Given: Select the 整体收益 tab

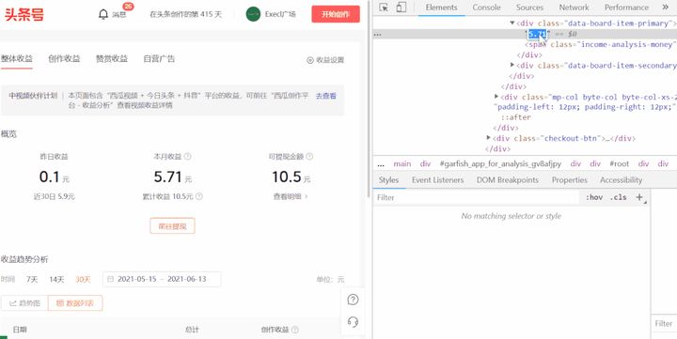Looking at the screenshot, I should [x=16, y=58].
